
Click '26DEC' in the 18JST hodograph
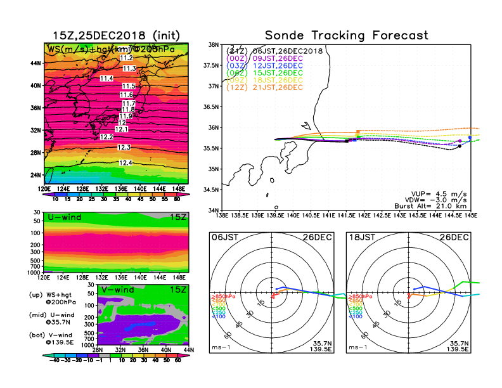pos(454,237)
